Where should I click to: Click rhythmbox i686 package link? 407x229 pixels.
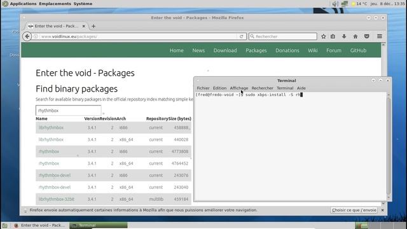click(49, 151)
